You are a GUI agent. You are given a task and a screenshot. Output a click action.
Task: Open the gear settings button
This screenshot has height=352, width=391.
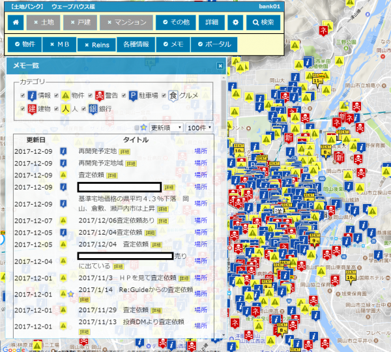tap(235, 22)
